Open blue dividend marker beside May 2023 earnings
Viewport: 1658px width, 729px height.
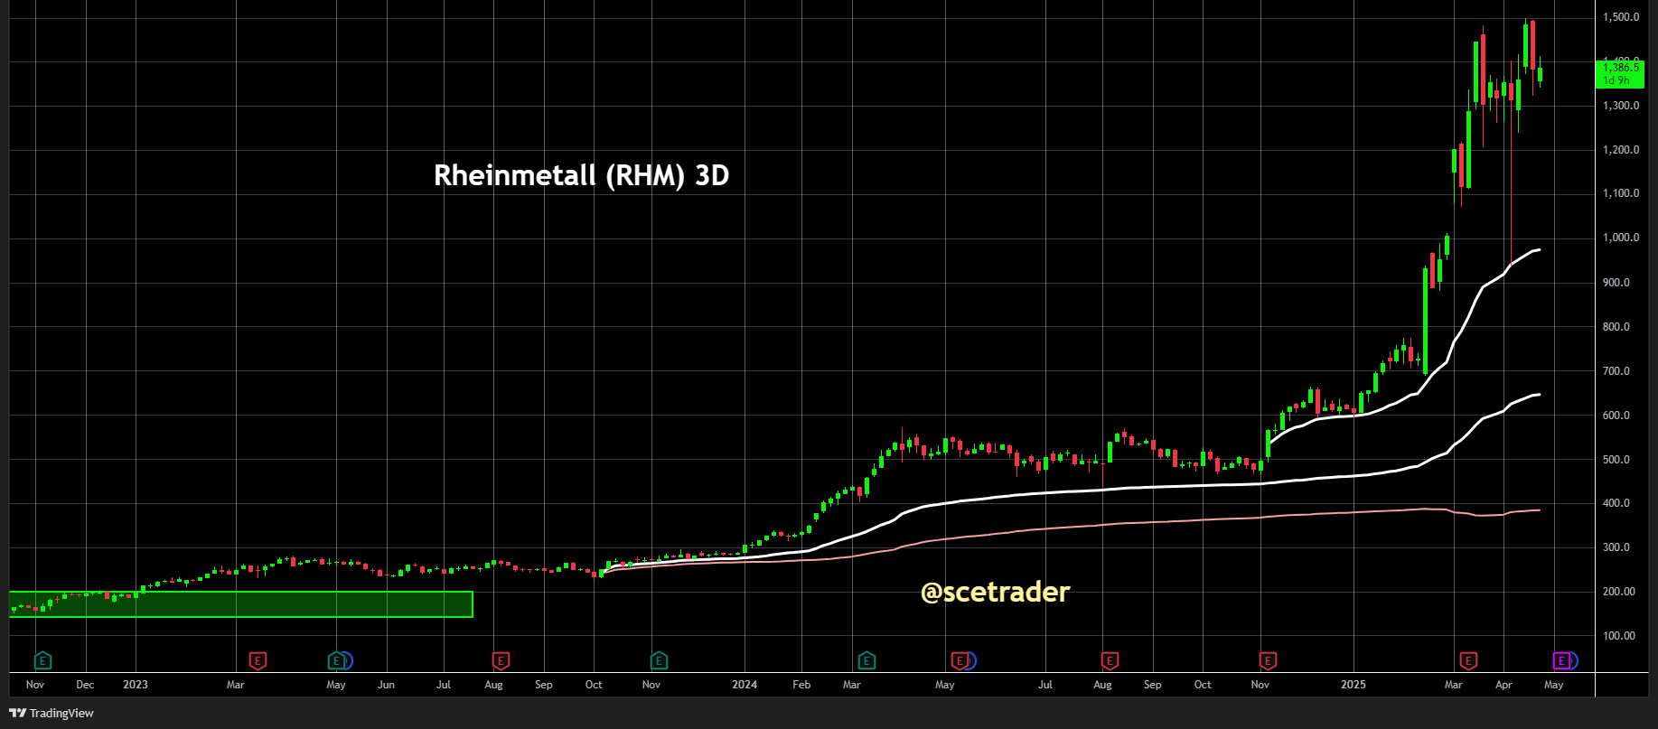pos(347,660)
